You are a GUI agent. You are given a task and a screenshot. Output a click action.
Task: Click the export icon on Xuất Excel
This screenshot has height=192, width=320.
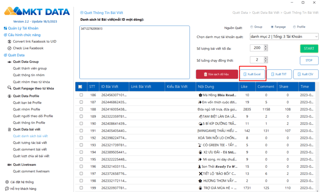[245, 74]
